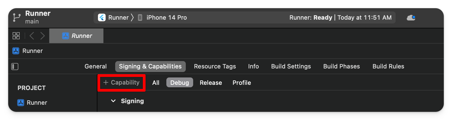
Task: Open the related items grid icon
Action: [x=16, y=36]
